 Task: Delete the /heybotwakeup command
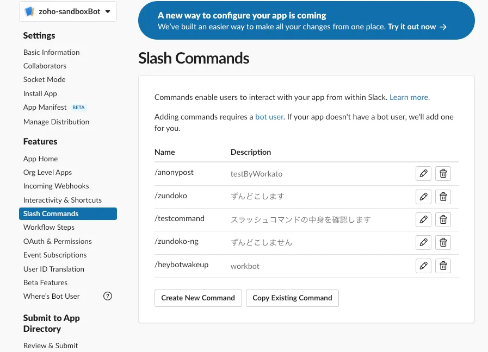(x=443, y=266)
